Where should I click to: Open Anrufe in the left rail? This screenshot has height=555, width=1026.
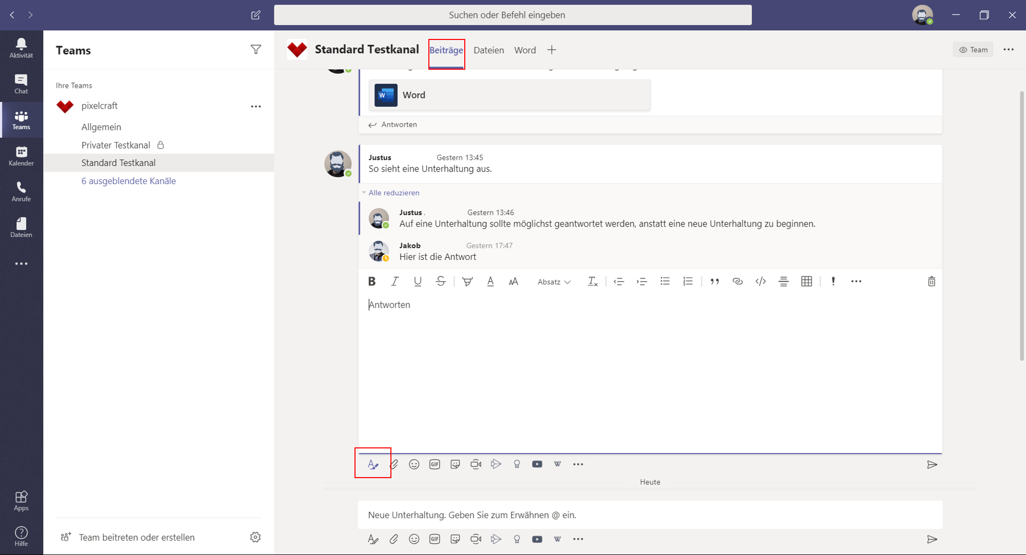click(x=21, y=192)
